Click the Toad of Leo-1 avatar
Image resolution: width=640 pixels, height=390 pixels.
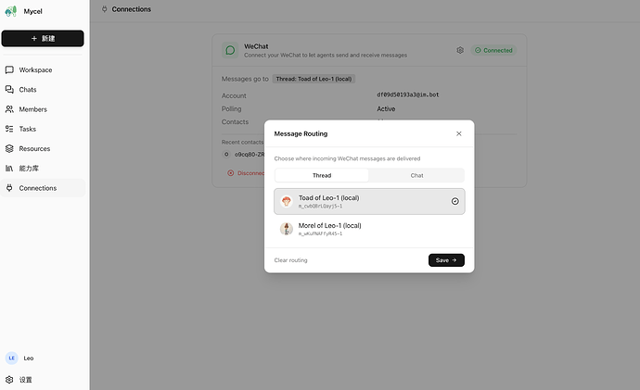287,201
